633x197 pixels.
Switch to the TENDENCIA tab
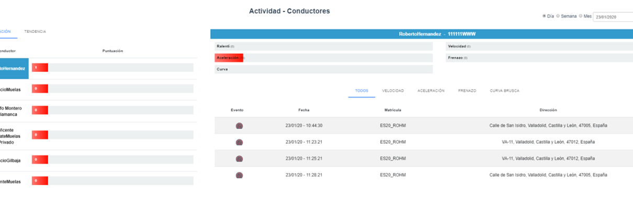pyautogui.click(x=35, y=32)
